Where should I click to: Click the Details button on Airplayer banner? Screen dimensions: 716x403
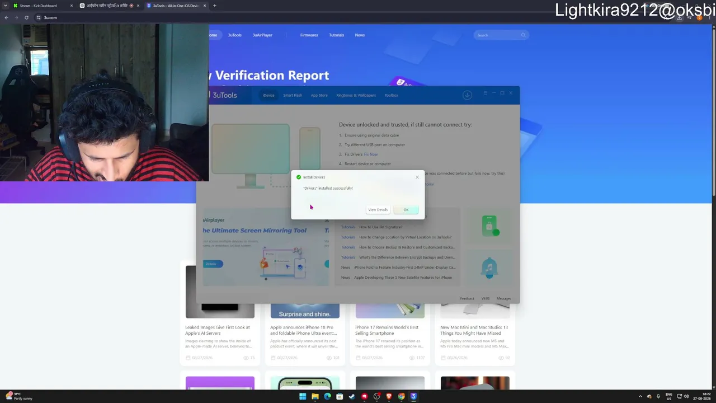pyautogui.click(x=211, y=264)
